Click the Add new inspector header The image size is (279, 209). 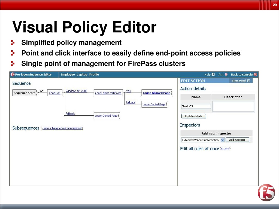[x=217, y=133]
